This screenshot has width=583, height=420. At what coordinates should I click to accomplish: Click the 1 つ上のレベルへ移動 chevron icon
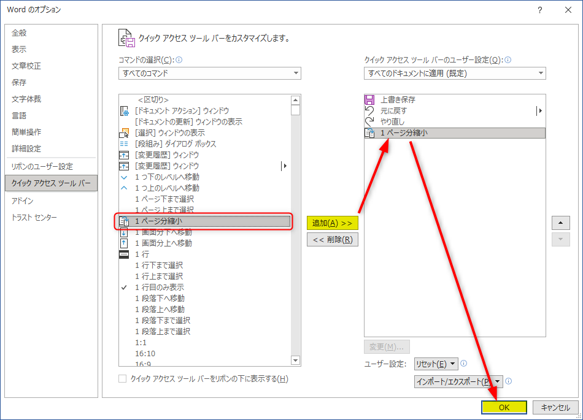124,188
